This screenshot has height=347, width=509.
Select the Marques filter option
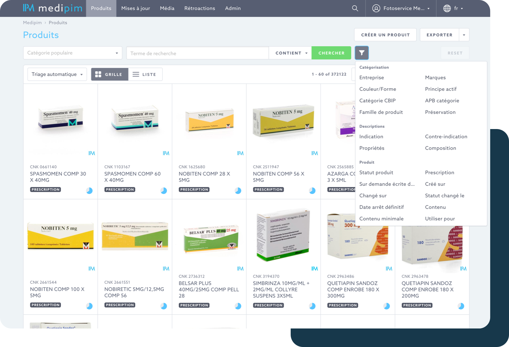(435, 77)
